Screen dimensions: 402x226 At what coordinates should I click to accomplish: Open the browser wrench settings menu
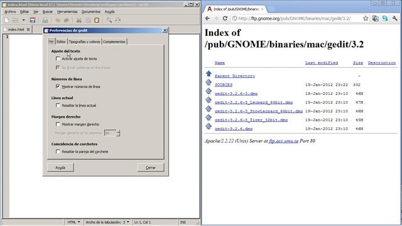(395, 18)
